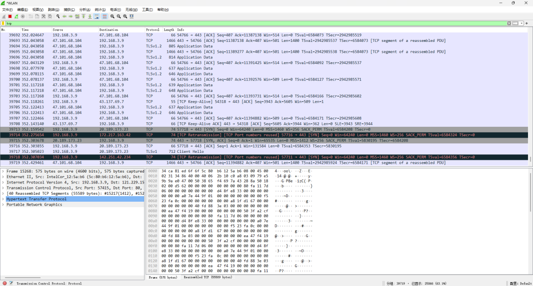
Task: Reset text zoom to normal size
Action: point(125,16)
